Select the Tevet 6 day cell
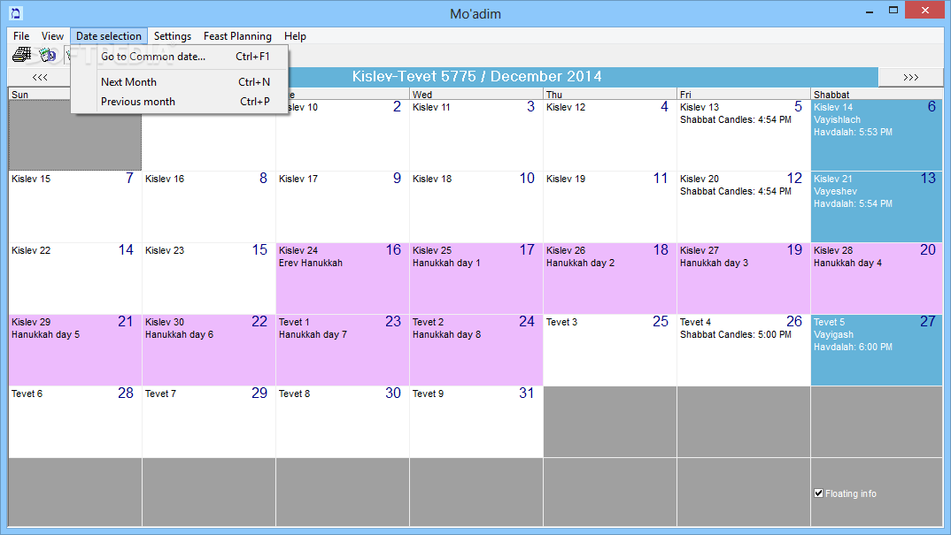951x535 pixels. point(75,422)
